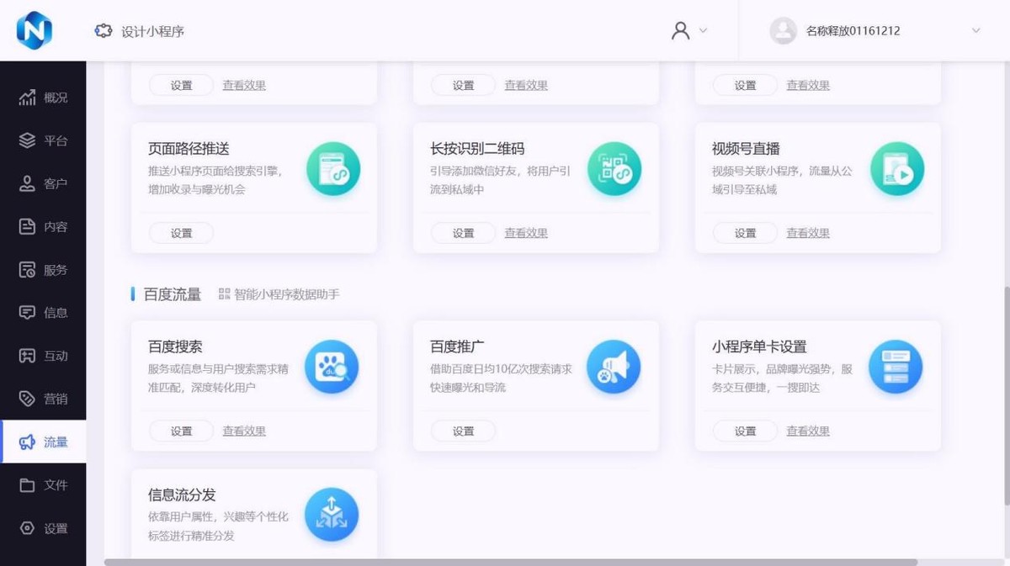Click the 百度推广 megaphone card icon
The width and height of the screenshot is (1010, 566).
614,366
